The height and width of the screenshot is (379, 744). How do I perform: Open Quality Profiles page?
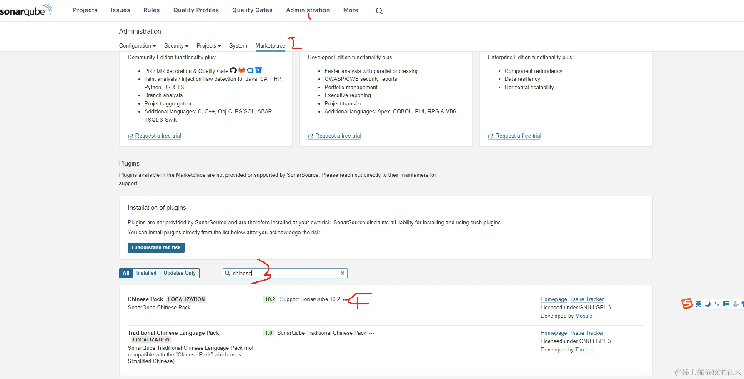tap(196, 10)
